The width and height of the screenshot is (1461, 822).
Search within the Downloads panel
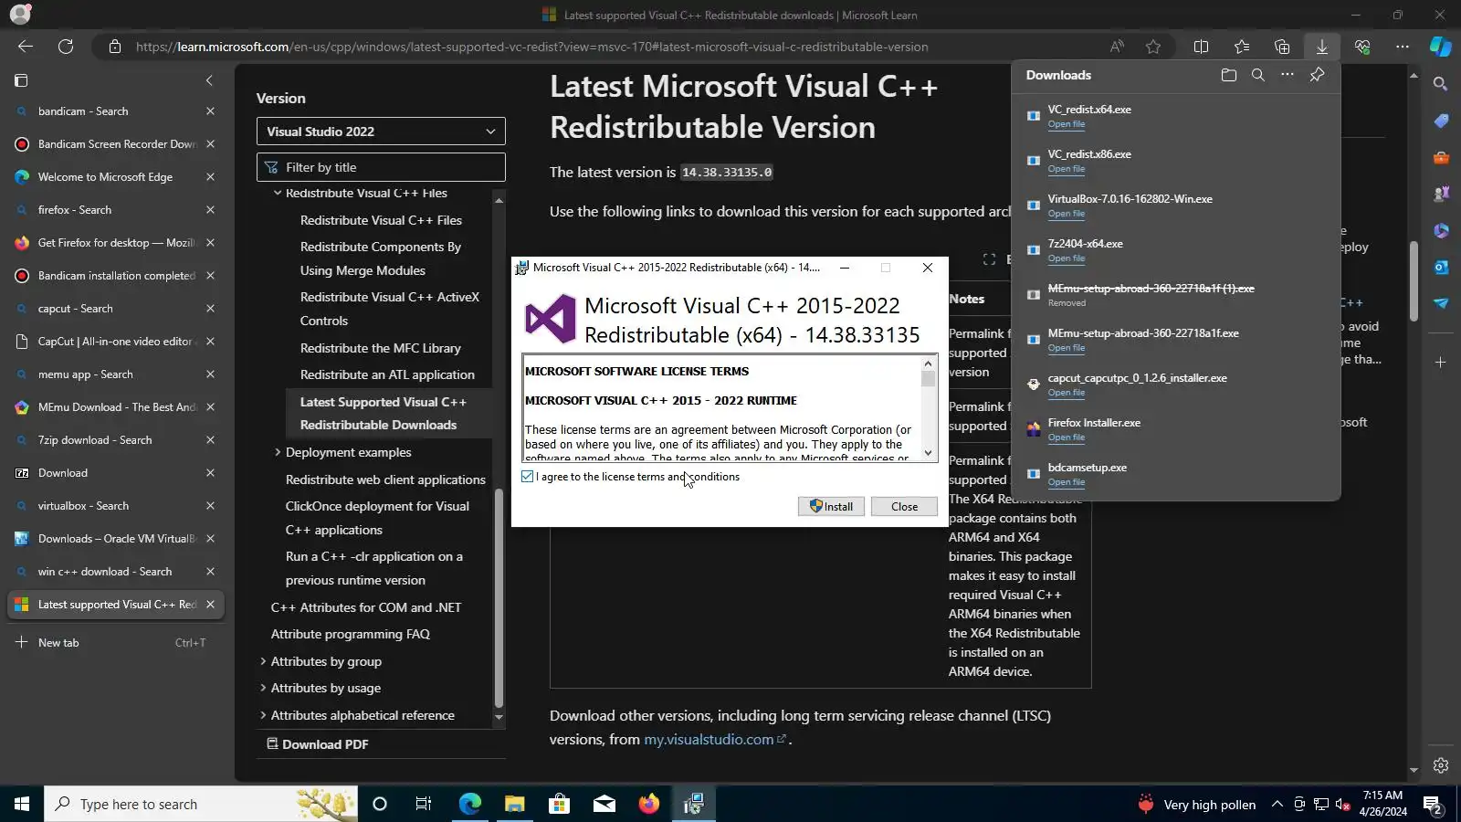1257,75
